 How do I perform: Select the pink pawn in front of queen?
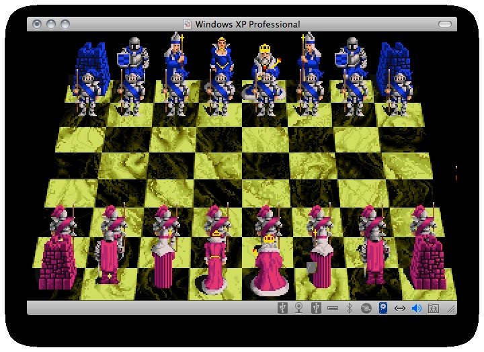pos(218,220)
